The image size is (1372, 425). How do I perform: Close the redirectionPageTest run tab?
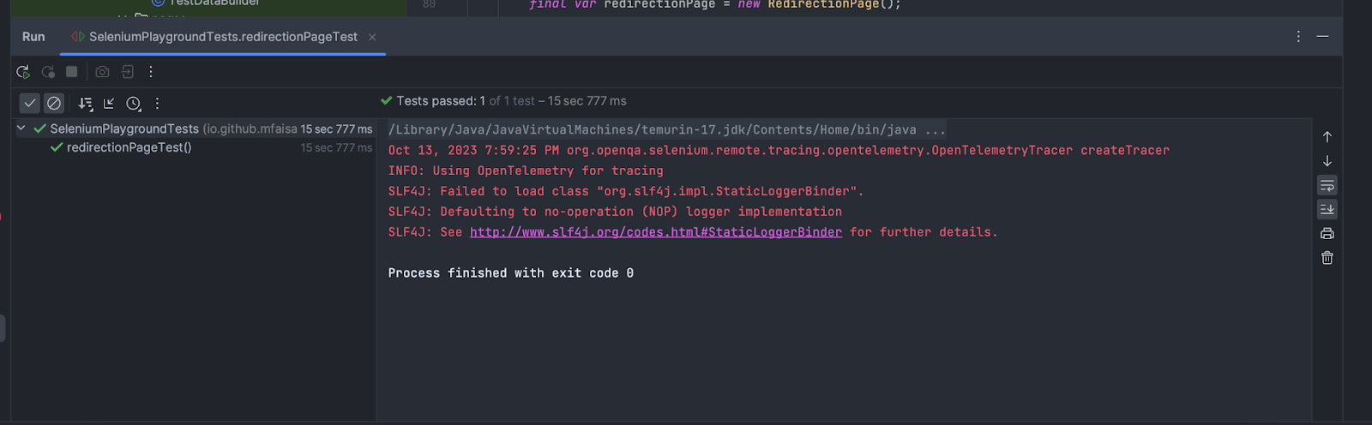(x=372, y=37)
